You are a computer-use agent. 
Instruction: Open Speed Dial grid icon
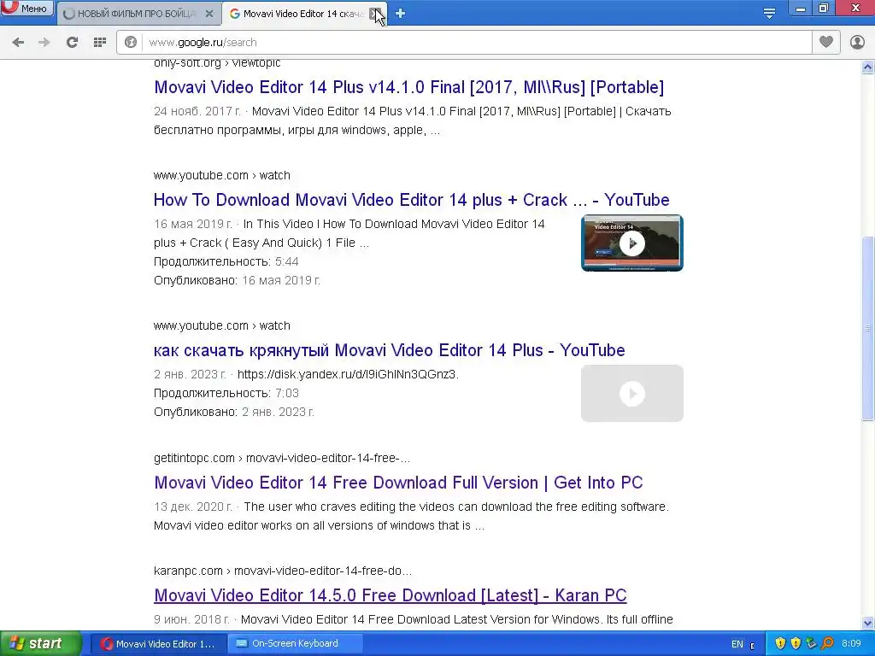point(100,43)
